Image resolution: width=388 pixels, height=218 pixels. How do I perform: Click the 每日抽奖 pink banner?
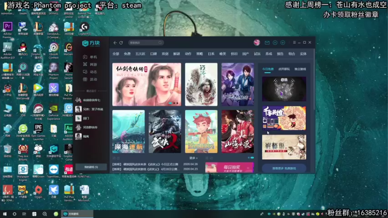(x=229, y=168)
